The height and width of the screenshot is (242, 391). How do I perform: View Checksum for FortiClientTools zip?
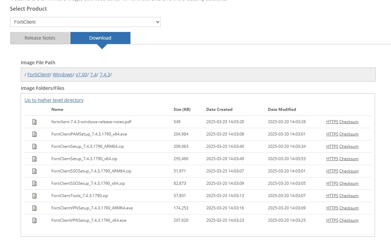[349, 195]
